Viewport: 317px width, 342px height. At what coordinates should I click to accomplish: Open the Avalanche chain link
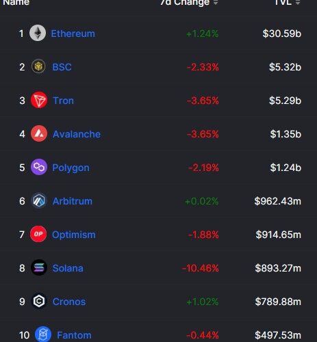click(x=77, y=134)
